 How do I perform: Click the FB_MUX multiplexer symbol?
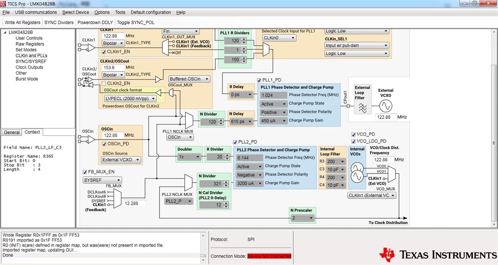[x=117, y=199]
